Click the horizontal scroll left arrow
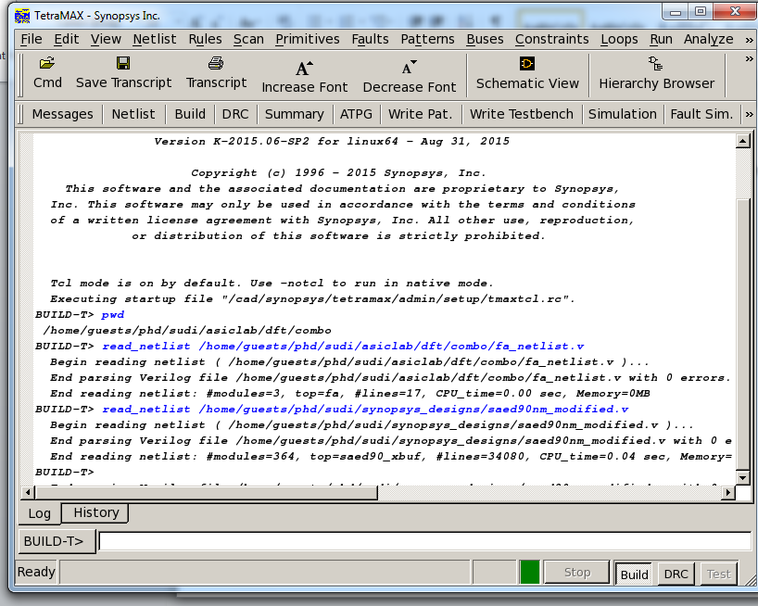Image resolution: width=758 pixels, height=606 pixels. coord(28,493)
